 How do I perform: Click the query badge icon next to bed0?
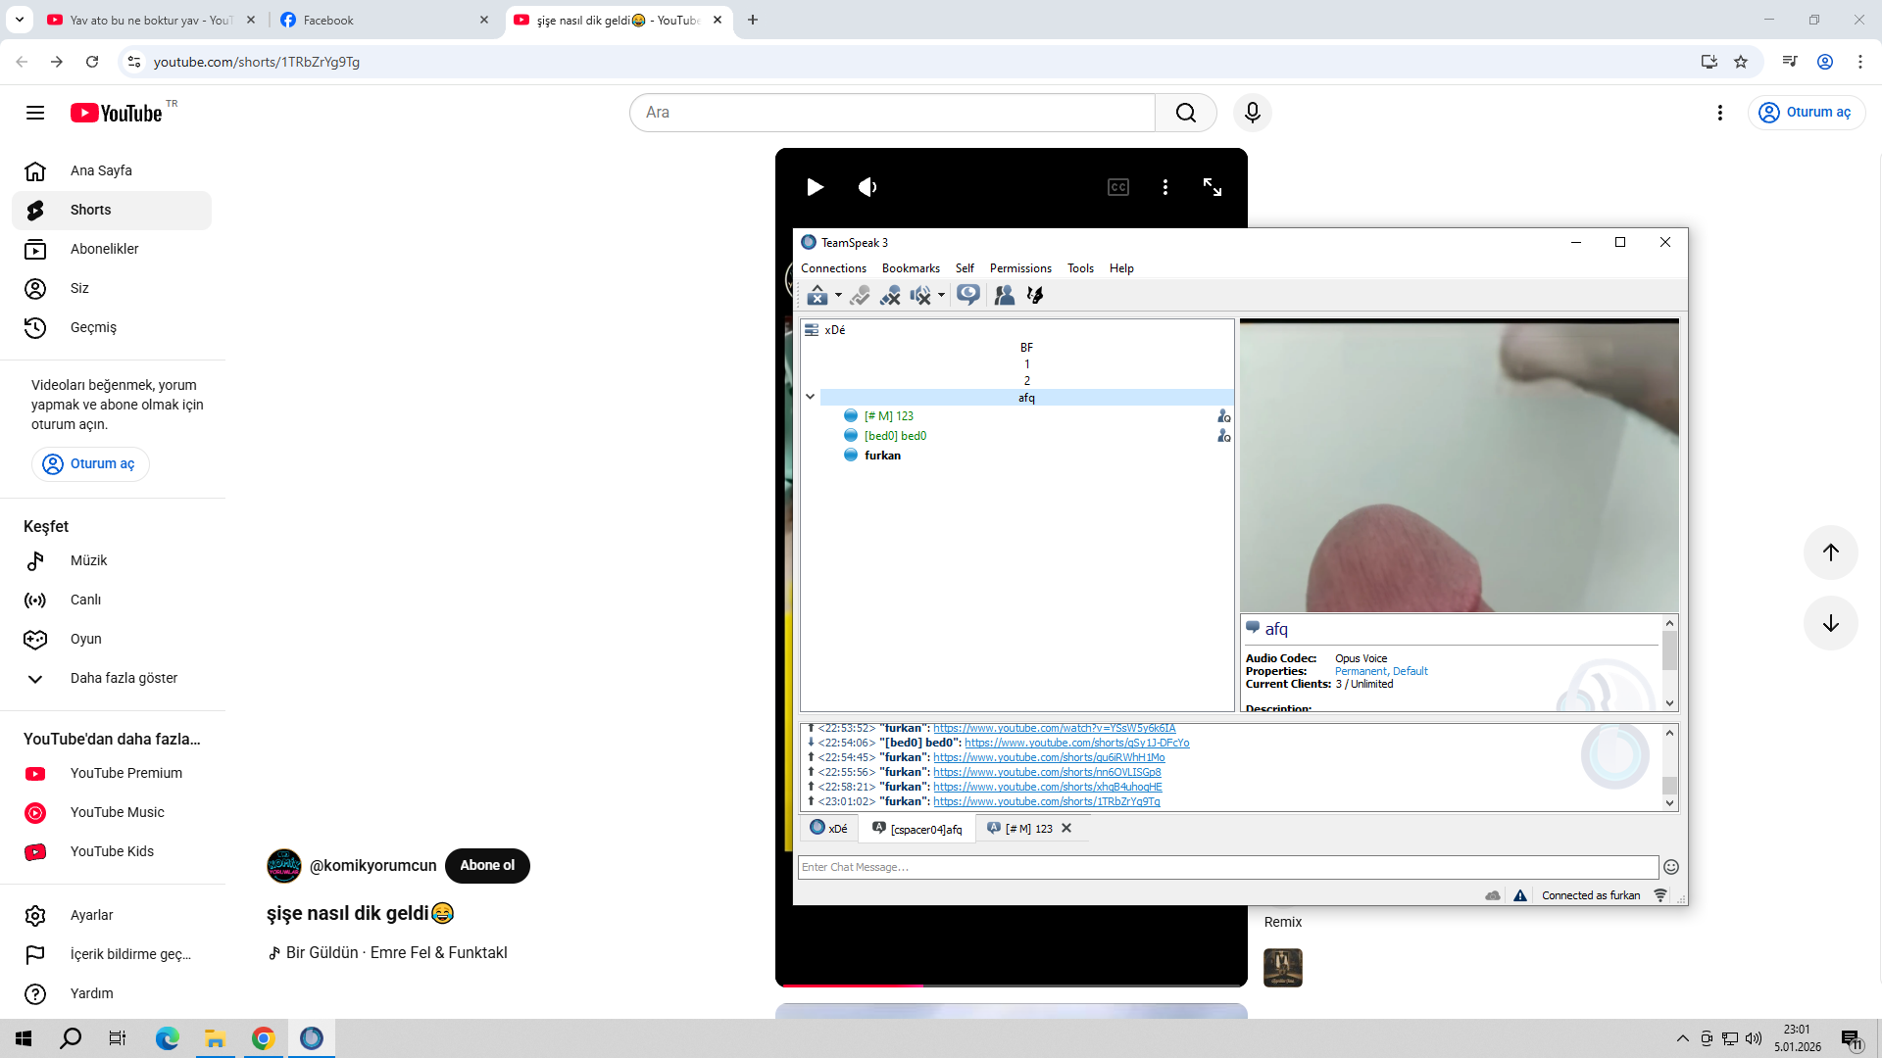pos(1223,436)
